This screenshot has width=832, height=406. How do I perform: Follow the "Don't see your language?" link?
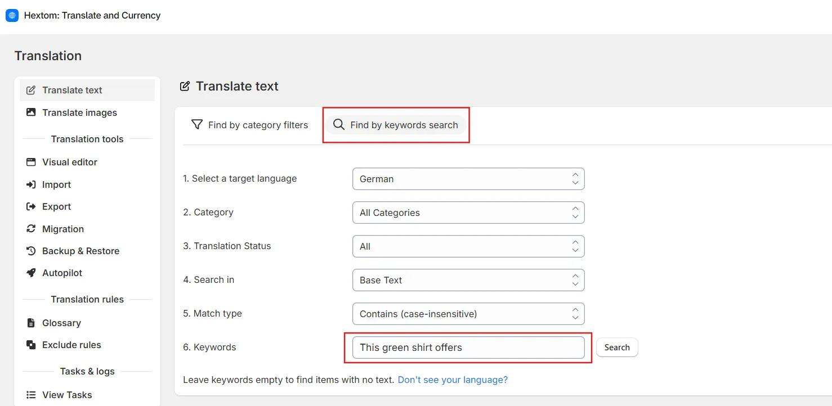click(453, 380)
